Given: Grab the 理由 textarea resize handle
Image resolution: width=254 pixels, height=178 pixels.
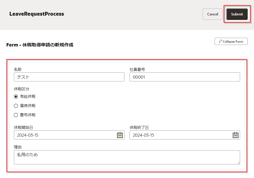Looking at the screenshot, I should (x=238, y=163).
